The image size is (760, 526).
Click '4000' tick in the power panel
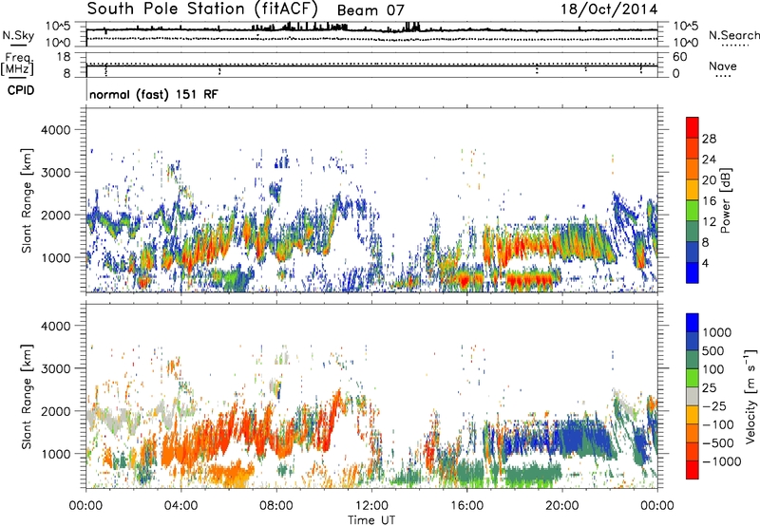[55, 130]
